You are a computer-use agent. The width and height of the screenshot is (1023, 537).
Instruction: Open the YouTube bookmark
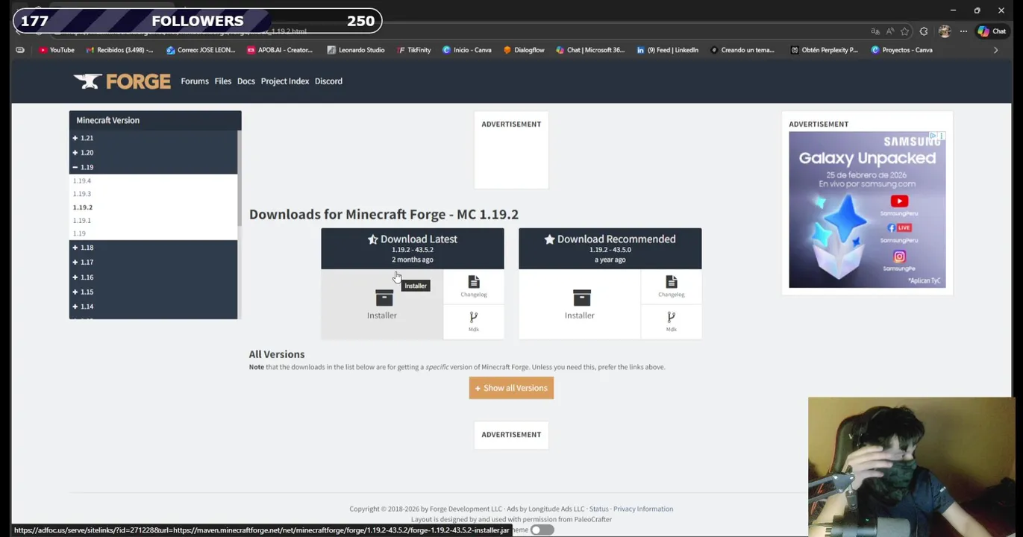coord(57,50)
